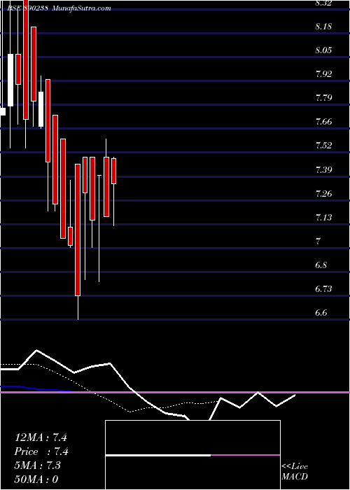The image size is (350, 490).
Task: Select the 7.52 axis value
Action: pos(323,146)
